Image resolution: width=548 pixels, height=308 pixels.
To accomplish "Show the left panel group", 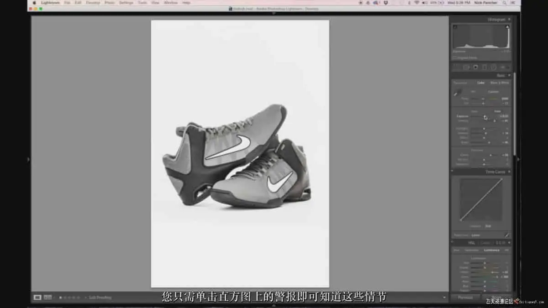I will tap(29, 159).
